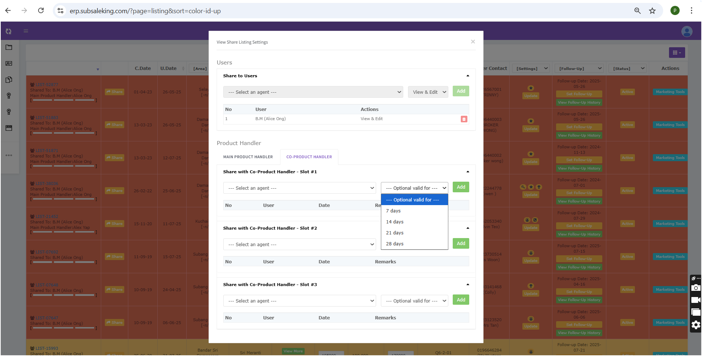Open the gear settings in floating toolbar
The image size is (702, 356).
(695, 325)
